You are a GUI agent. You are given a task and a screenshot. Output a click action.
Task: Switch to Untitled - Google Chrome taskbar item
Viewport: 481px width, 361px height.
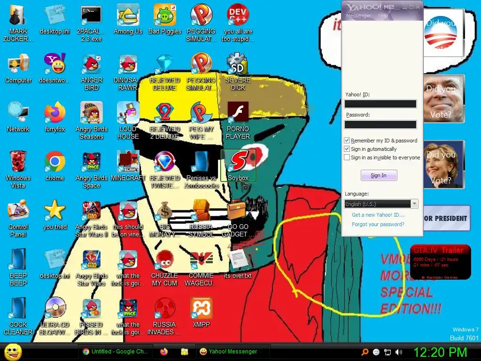(x=115, y=352)
